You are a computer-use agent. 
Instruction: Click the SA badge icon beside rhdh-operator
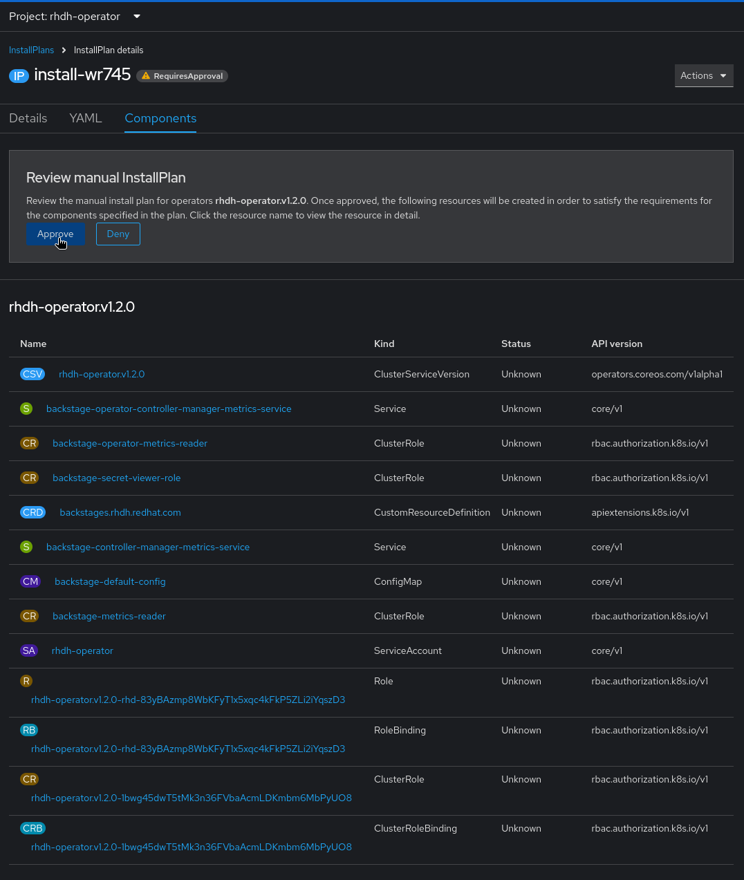(29, 650)
